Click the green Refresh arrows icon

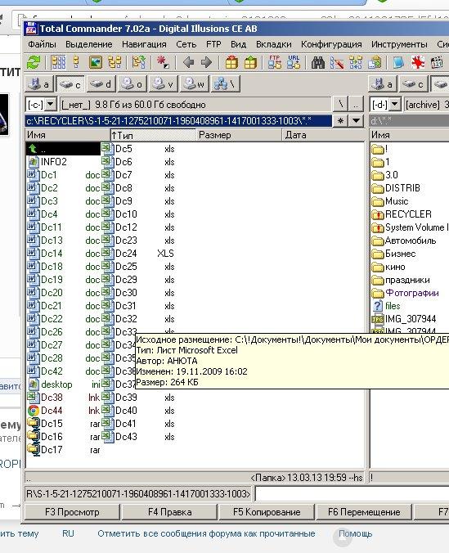(34, 63)
